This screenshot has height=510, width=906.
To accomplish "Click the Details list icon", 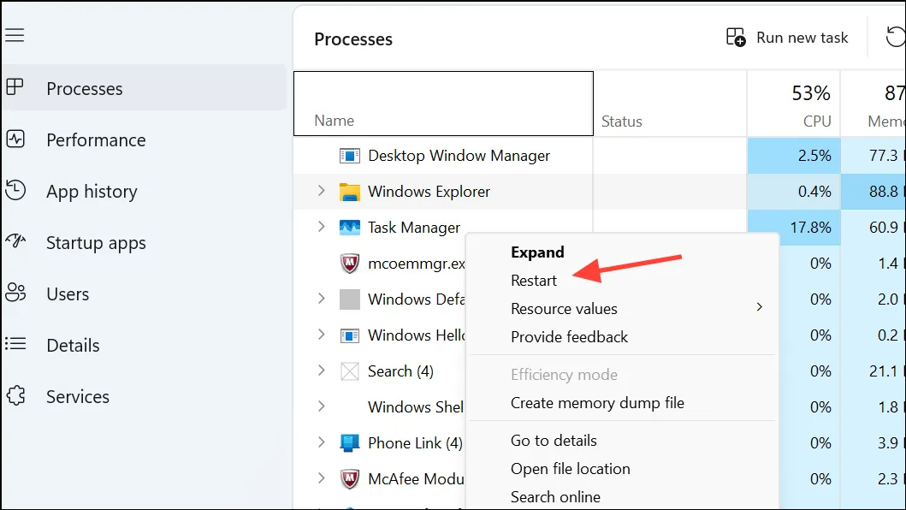I will coord(15,344).
